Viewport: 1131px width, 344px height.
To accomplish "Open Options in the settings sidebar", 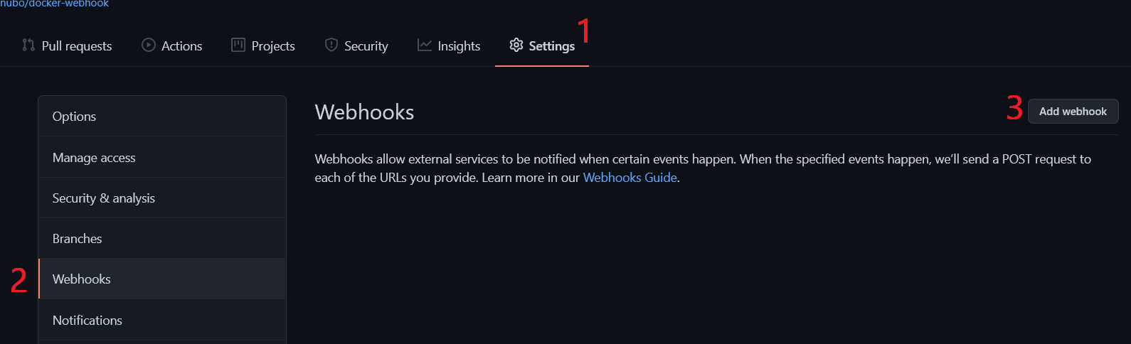I will 75,117.
